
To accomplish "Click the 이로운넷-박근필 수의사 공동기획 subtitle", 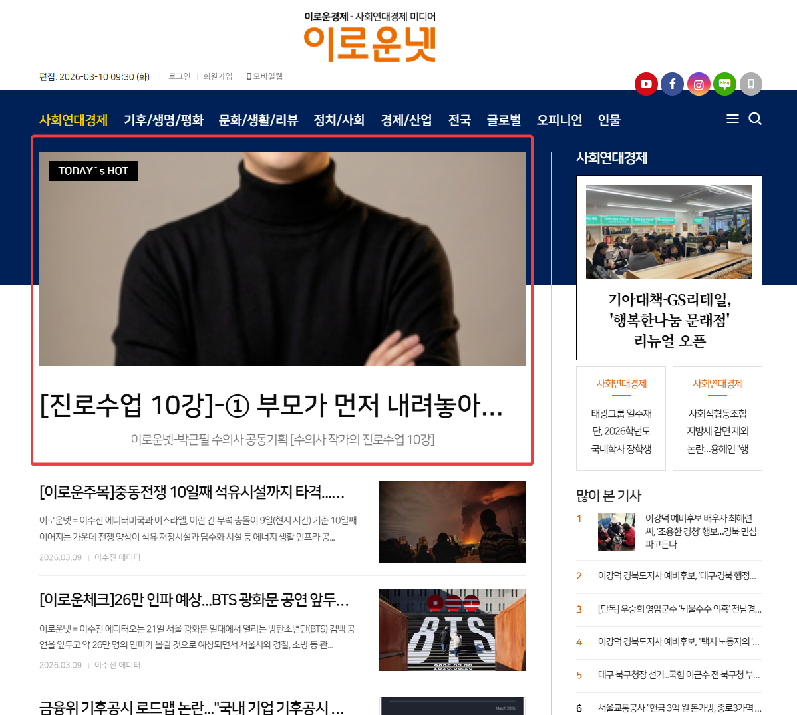I will click(x=283, y=440).
